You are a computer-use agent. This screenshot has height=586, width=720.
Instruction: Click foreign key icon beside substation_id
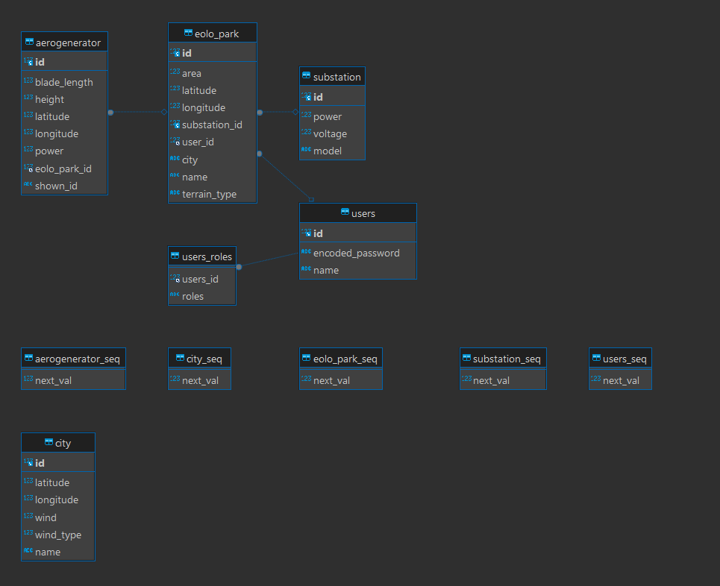coord(175,124)
